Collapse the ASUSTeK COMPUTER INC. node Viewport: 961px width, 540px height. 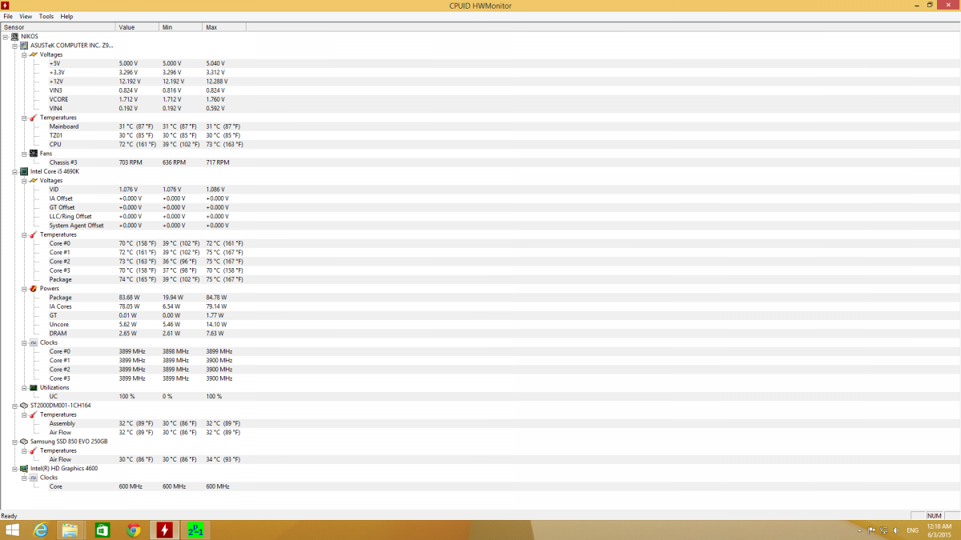14,46
